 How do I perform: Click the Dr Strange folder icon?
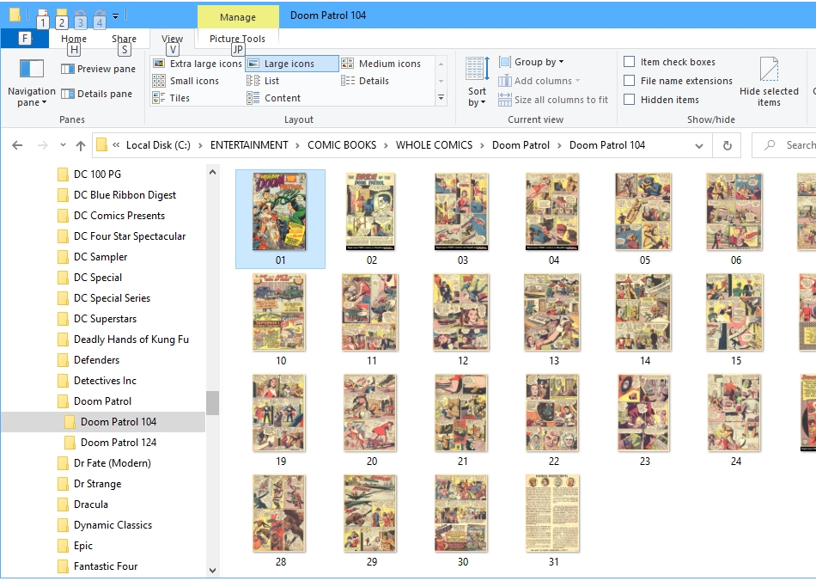(x=63, y=484)
